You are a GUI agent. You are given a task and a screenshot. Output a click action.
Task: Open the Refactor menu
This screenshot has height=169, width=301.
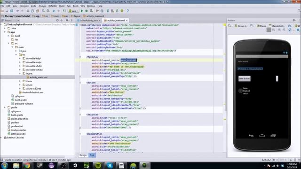(53, 6)
